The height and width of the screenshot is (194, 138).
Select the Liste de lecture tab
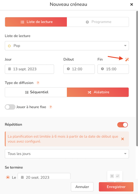tap(36, 22)
